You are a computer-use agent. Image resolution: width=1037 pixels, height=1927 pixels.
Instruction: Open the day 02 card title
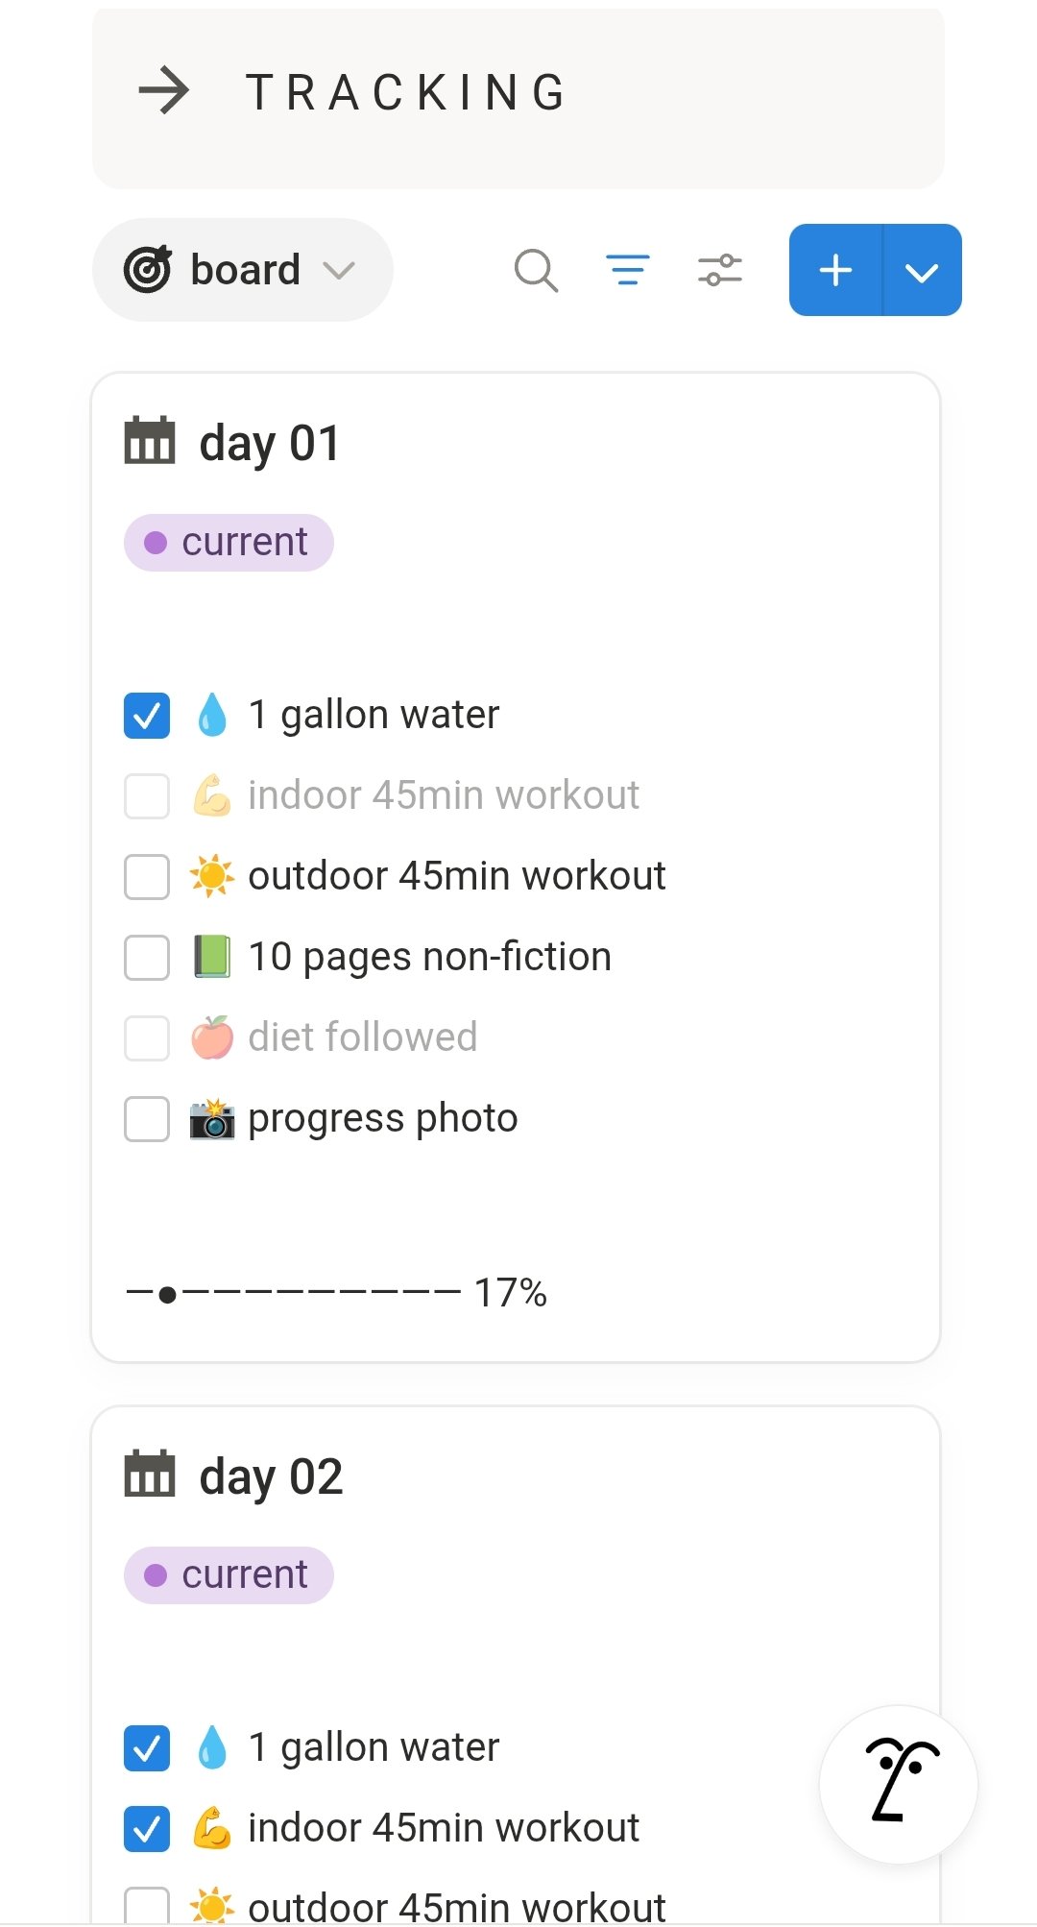point(271,1476)
